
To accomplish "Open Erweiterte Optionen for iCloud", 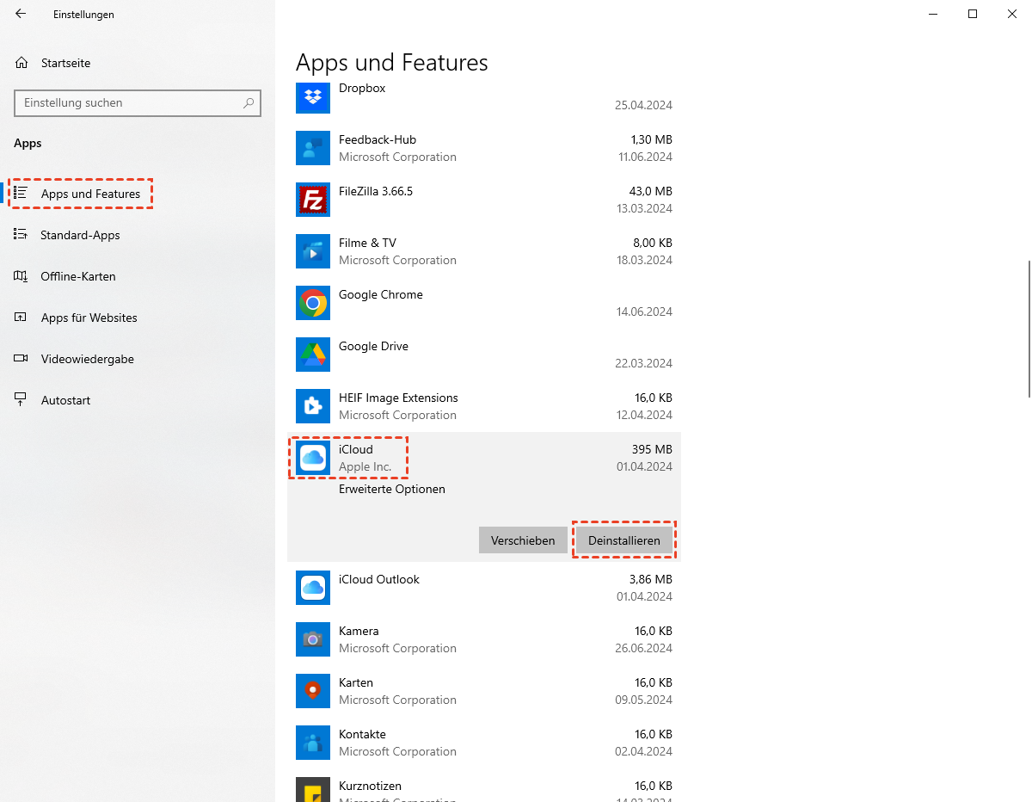I will (x=392, y=489).
